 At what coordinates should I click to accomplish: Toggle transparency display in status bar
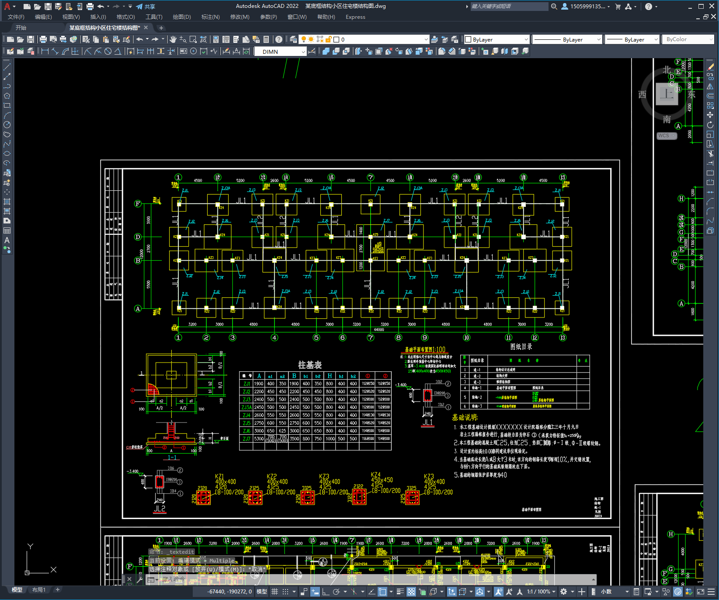(x=411, y=592)
